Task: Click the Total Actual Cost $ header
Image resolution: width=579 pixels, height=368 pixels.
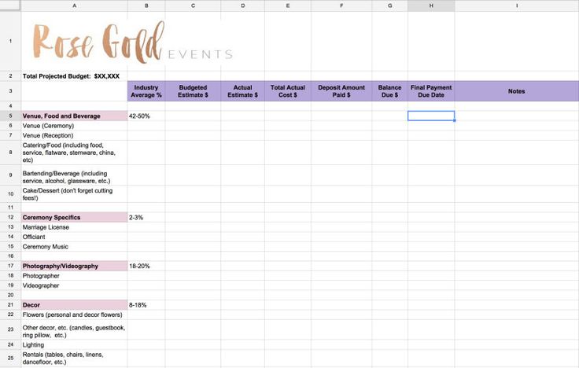Action: 288,91
